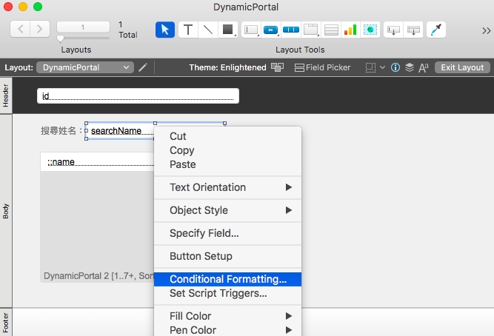Screen dimensions: 494x336
Task: Select the pointer selection tool
Action: 165,30
